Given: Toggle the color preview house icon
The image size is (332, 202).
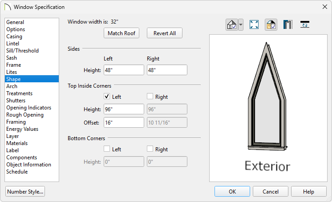Looking at the screenshot, I should click(271, 25).
